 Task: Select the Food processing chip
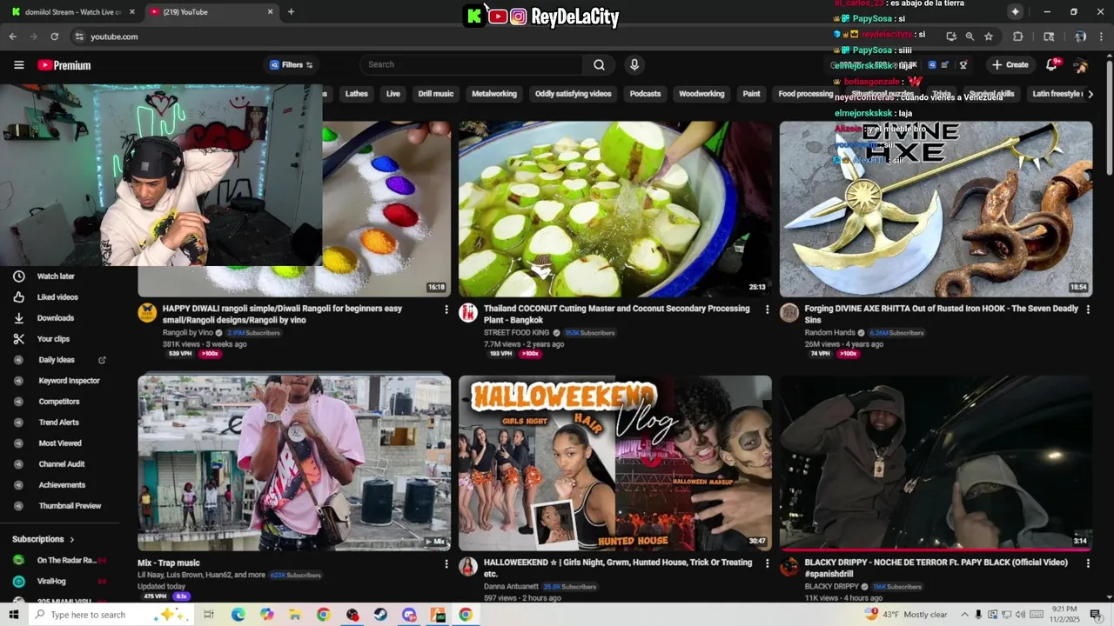click(x=806, y=94)
